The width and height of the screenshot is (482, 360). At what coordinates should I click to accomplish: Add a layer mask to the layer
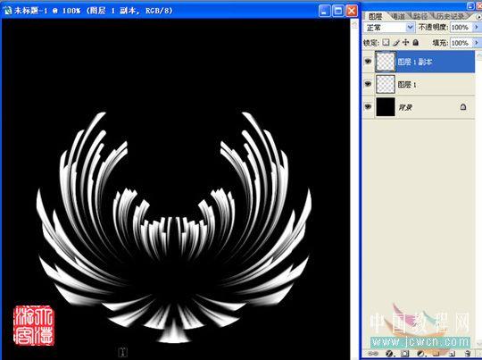coord(405,354)
